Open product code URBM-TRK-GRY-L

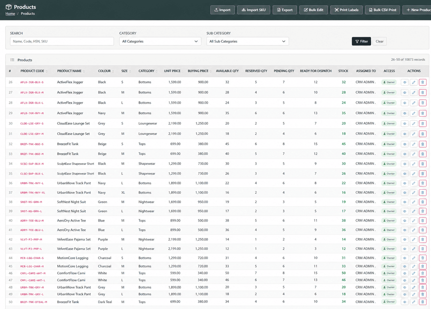click(32, 294)
